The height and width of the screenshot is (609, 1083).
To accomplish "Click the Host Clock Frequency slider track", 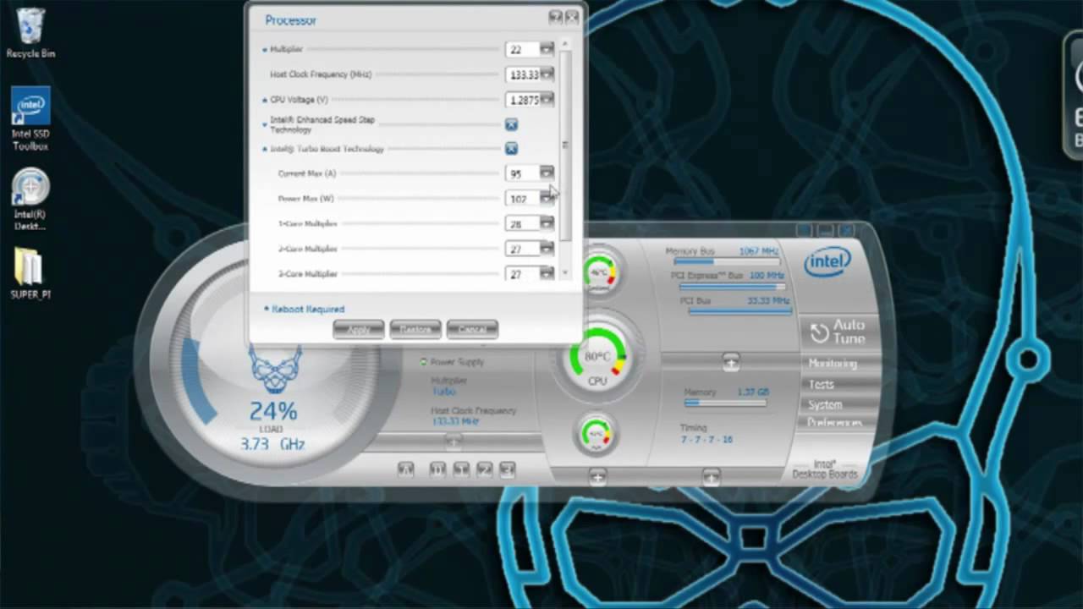I will [437, 74].
